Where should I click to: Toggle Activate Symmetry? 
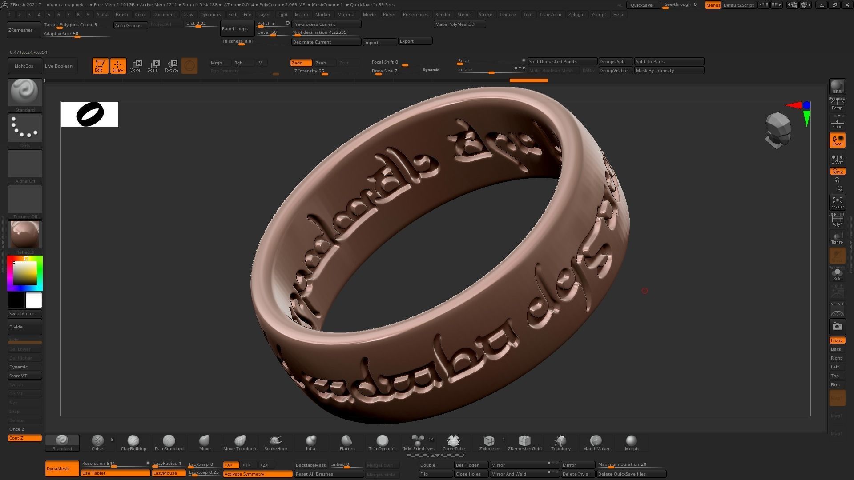click(x=258, y=474)
